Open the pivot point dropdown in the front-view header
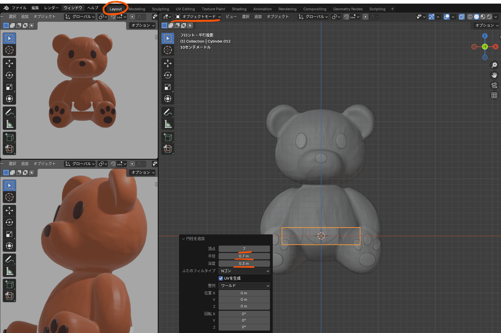Viewport: 501px width, 333px height. pos(336,17)
